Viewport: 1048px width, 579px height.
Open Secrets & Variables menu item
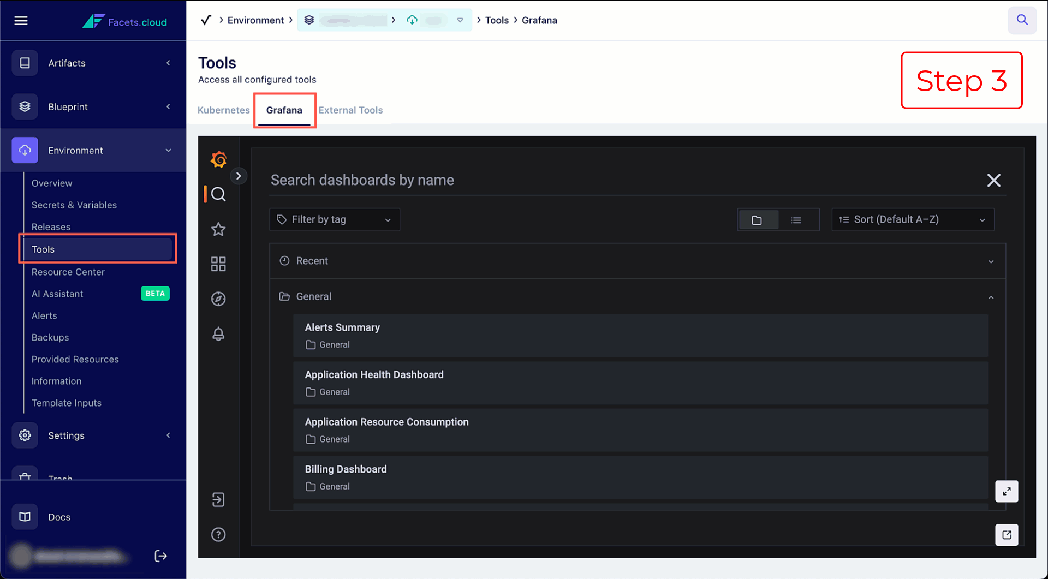coord(74,205)
